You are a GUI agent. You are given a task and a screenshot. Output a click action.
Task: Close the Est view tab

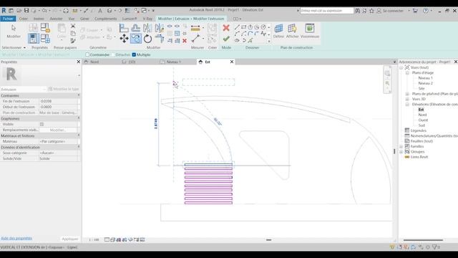pos(232,62)
